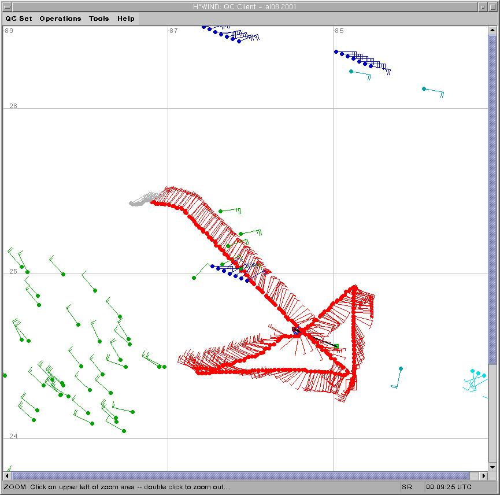Click the horizontal scrollbar left arrow
The width and height of the screenshot is (500, 495).
pos(8,475)
